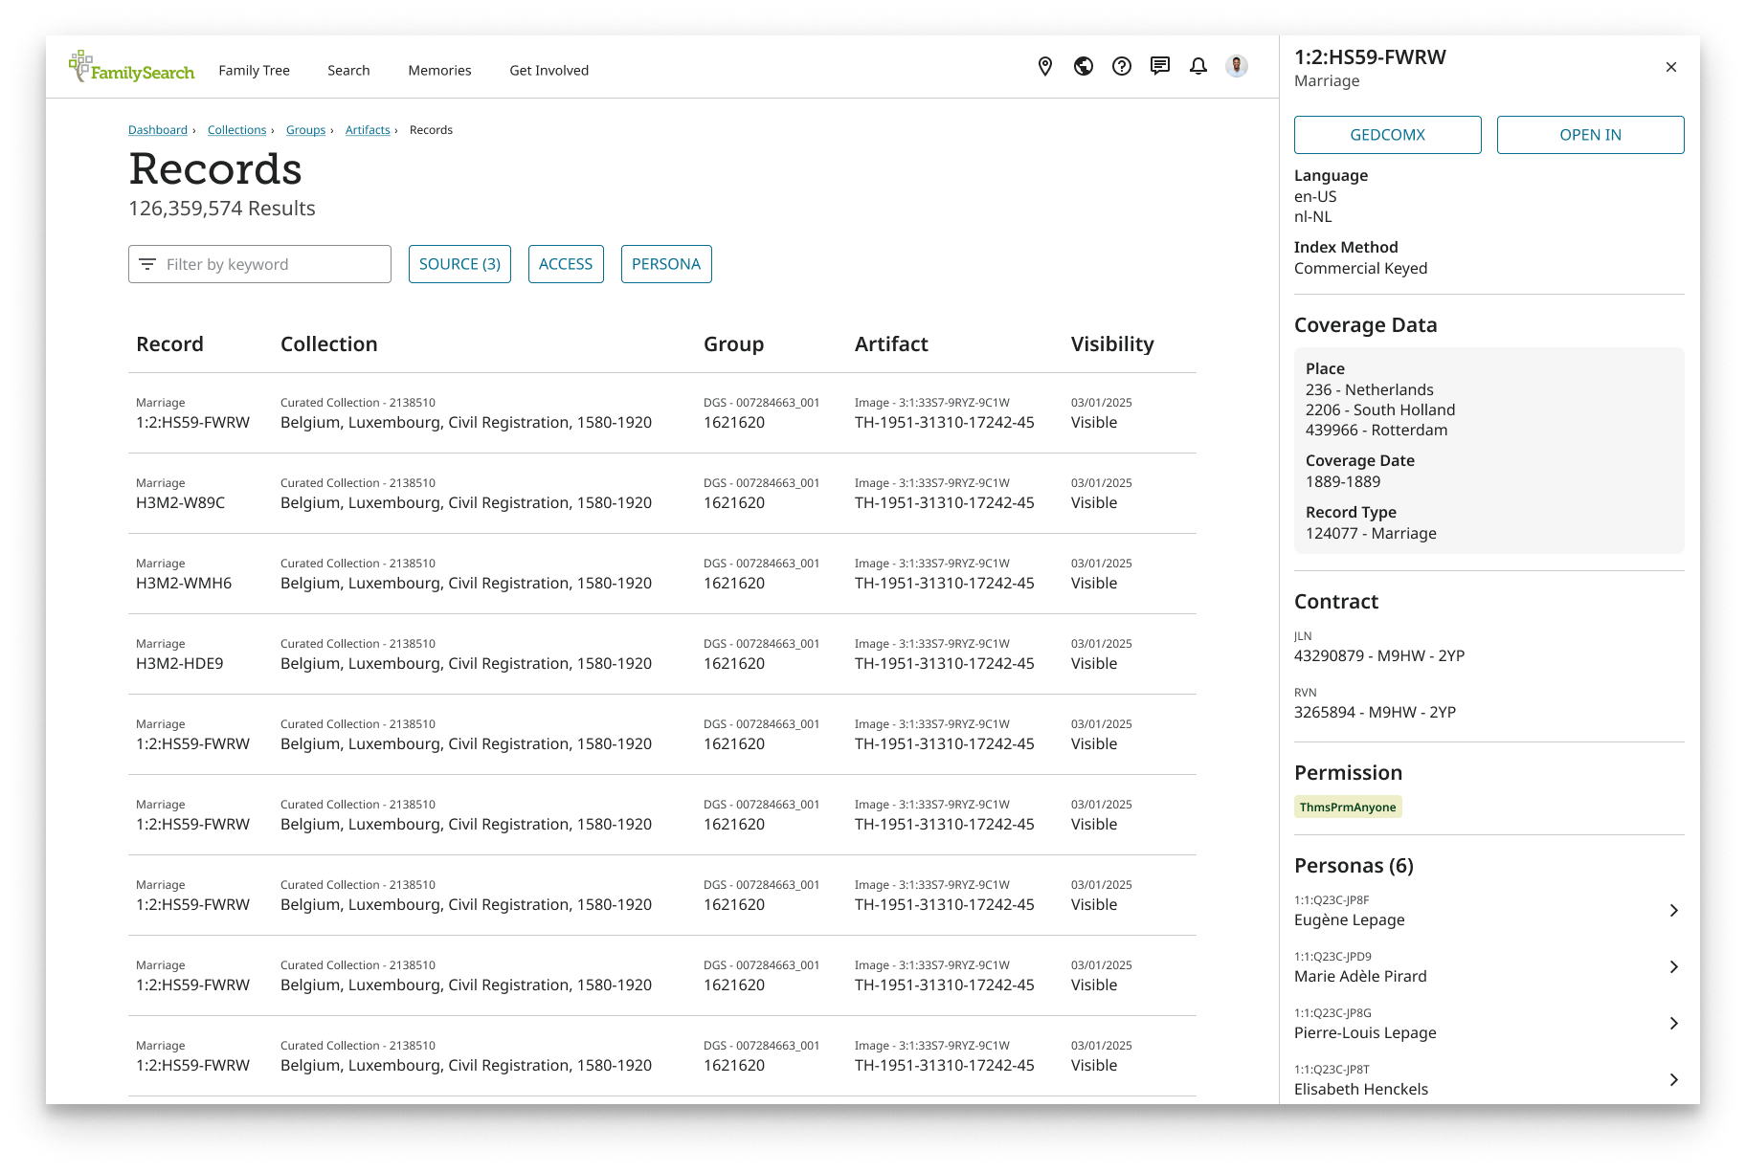Open the user profile avatar
1746x1173 pixels.
pos(1237,66)
